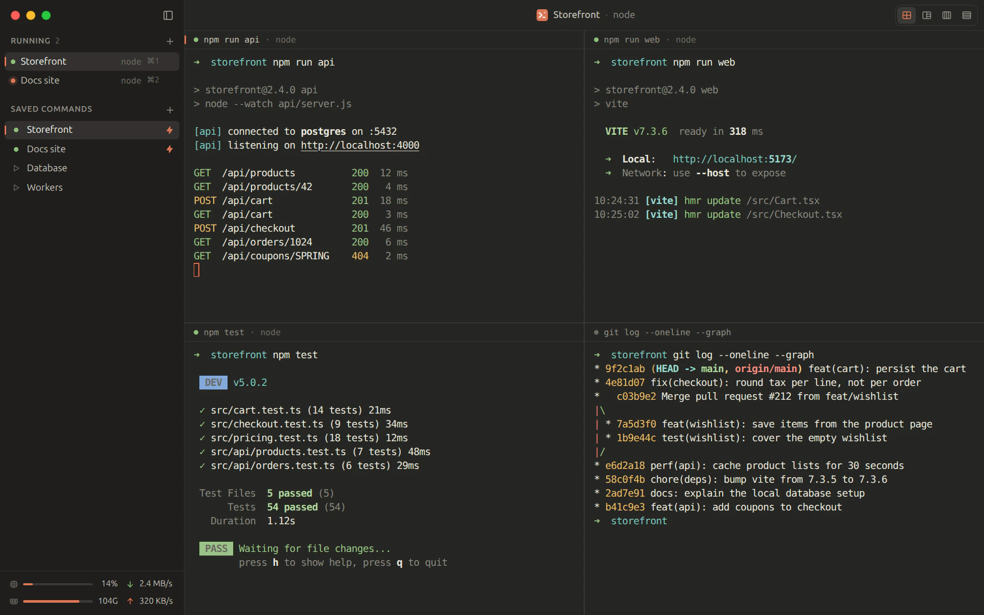Switch to the grid pane layout
The image size is (984, 615).
point(907,15)
